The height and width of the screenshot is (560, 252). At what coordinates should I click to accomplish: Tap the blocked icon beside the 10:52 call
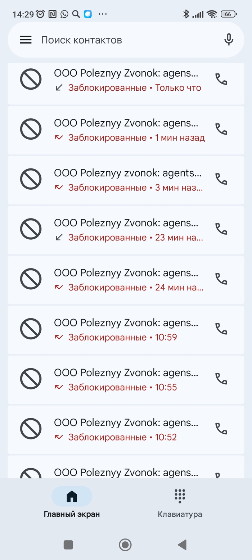(x=31, y=429)
